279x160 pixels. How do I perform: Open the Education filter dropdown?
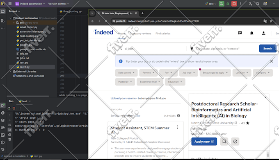click(175, 82)
